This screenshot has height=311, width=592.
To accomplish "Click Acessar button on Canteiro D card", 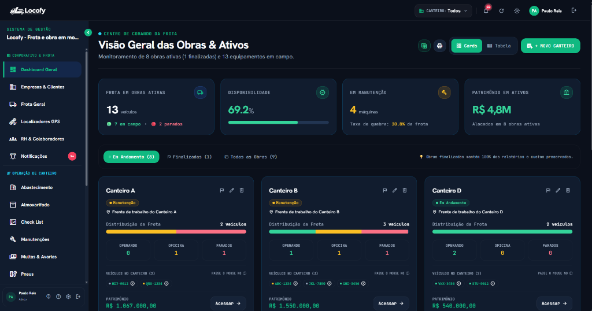I will pyautogui.click(x=554, y=303).
